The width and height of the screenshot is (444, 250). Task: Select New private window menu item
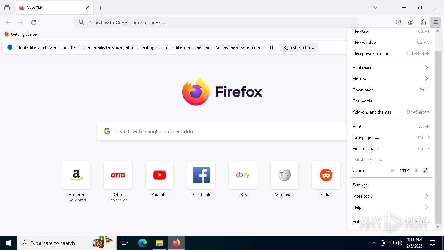click(x=391, y=53)
